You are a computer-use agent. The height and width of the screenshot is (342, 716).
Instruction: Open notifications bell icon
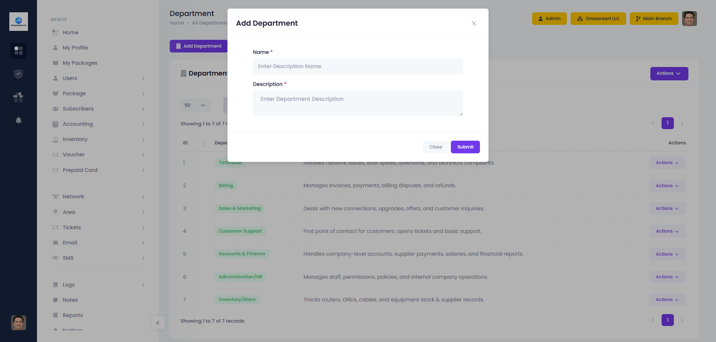pos(18,120)
